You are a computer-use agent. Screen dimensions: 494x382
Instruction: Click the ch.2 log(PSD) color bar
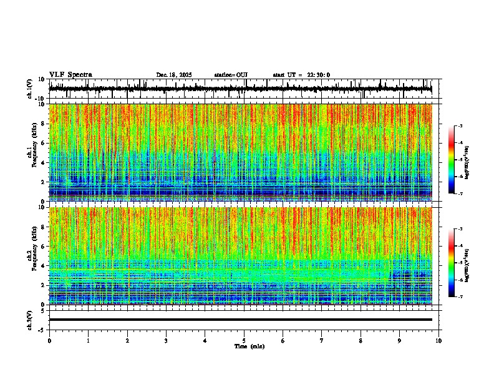coord(451,263)
